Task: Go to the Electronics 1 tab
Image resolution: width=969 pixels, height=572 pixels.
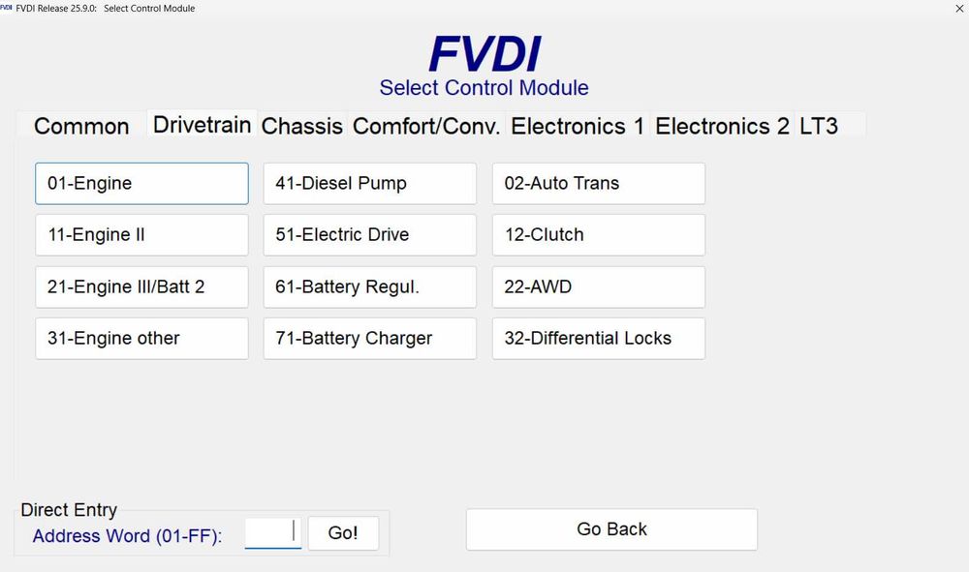Action: coord(578,127)
